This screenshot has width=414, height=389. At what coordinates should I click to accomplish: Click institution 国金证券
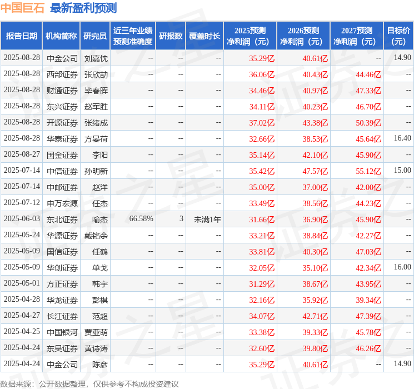[62, 155]
